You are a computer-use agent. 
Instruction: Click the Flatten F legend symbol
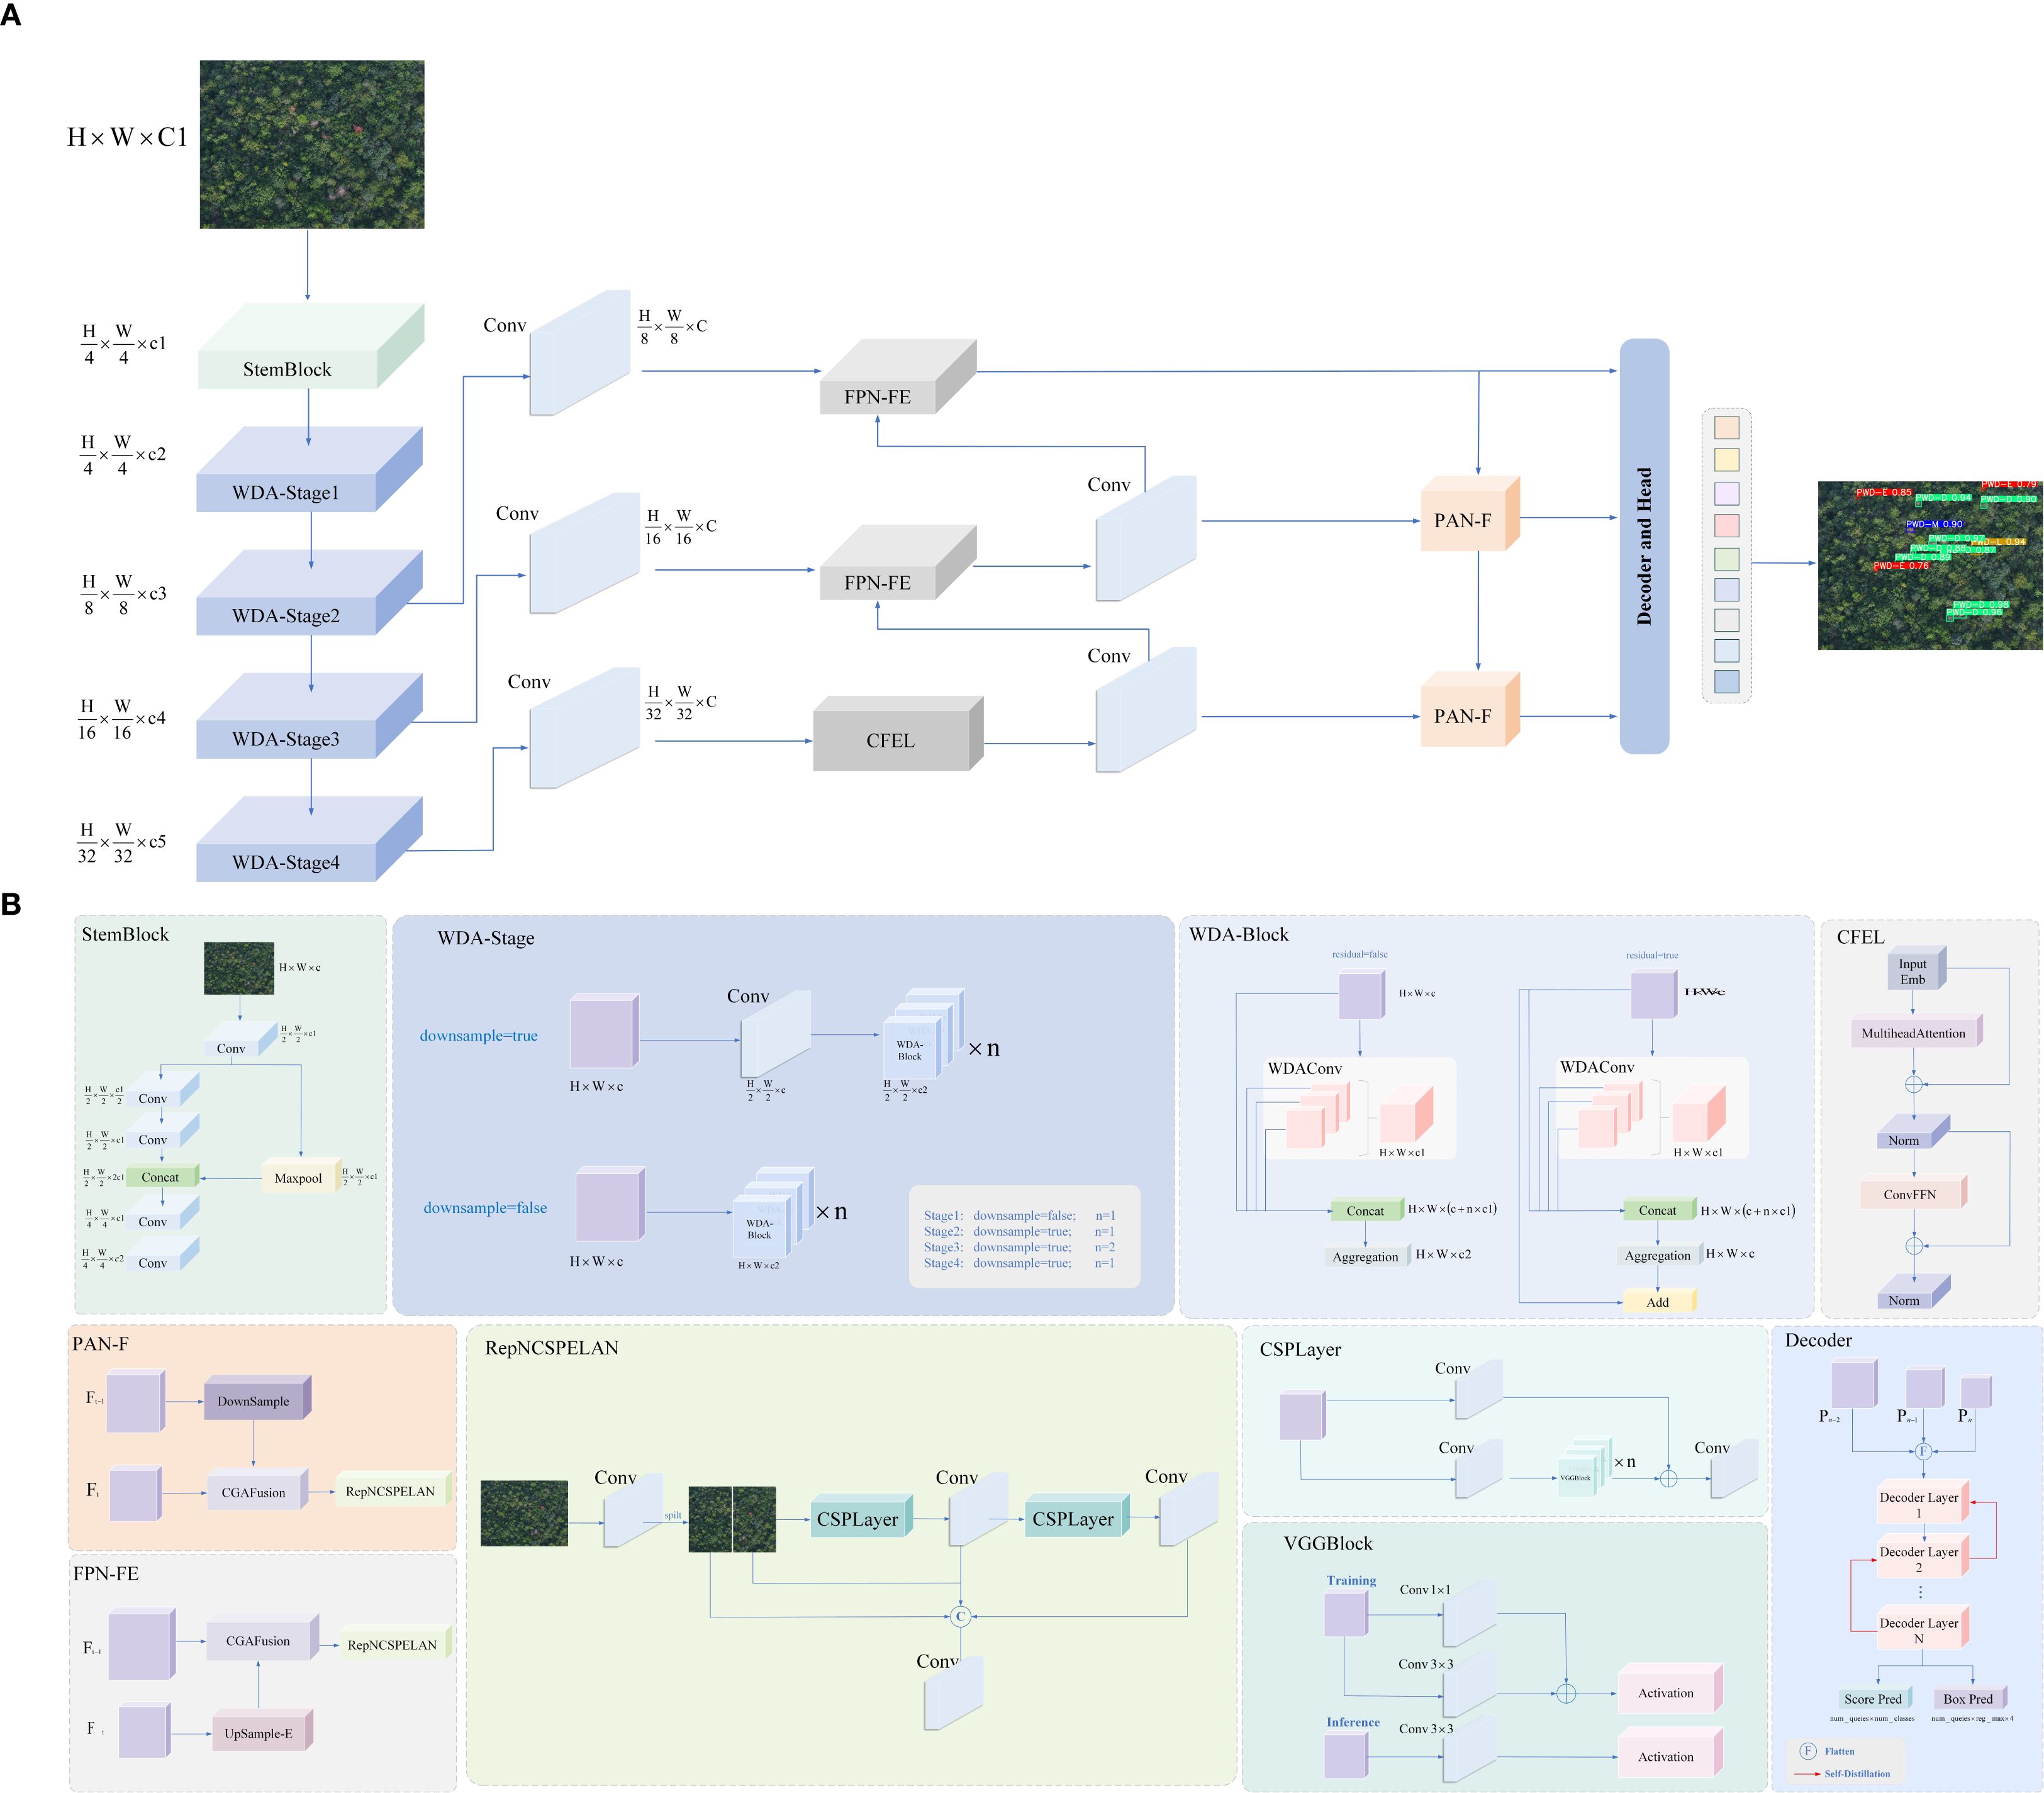point(1807,1751)
